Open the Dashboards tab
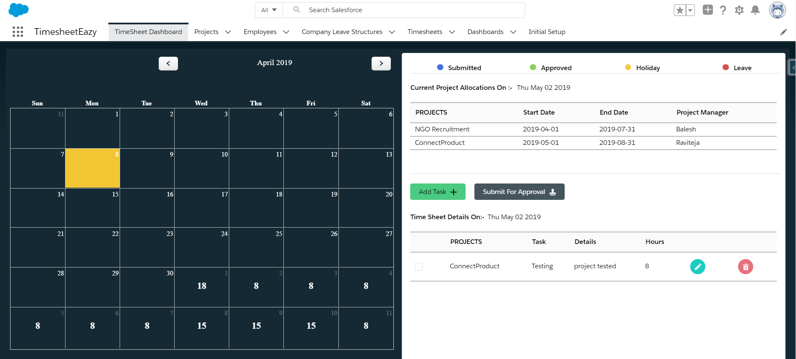 485,32
